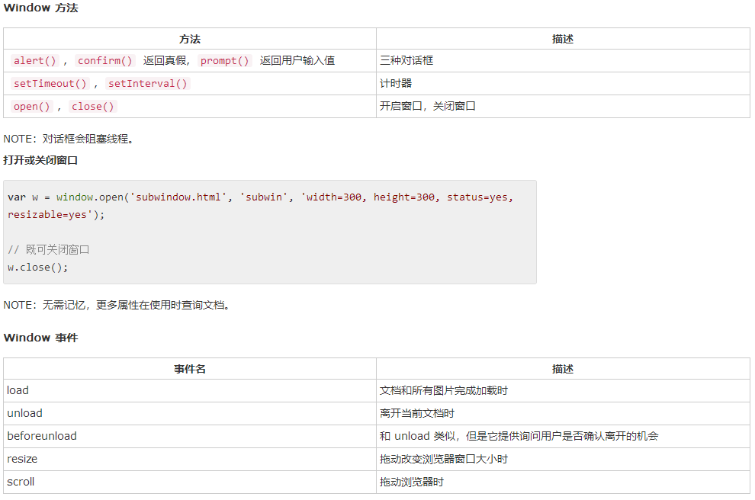Select the alert() code snippet
The image size is (755, 500).
click(x=34, y=61)
